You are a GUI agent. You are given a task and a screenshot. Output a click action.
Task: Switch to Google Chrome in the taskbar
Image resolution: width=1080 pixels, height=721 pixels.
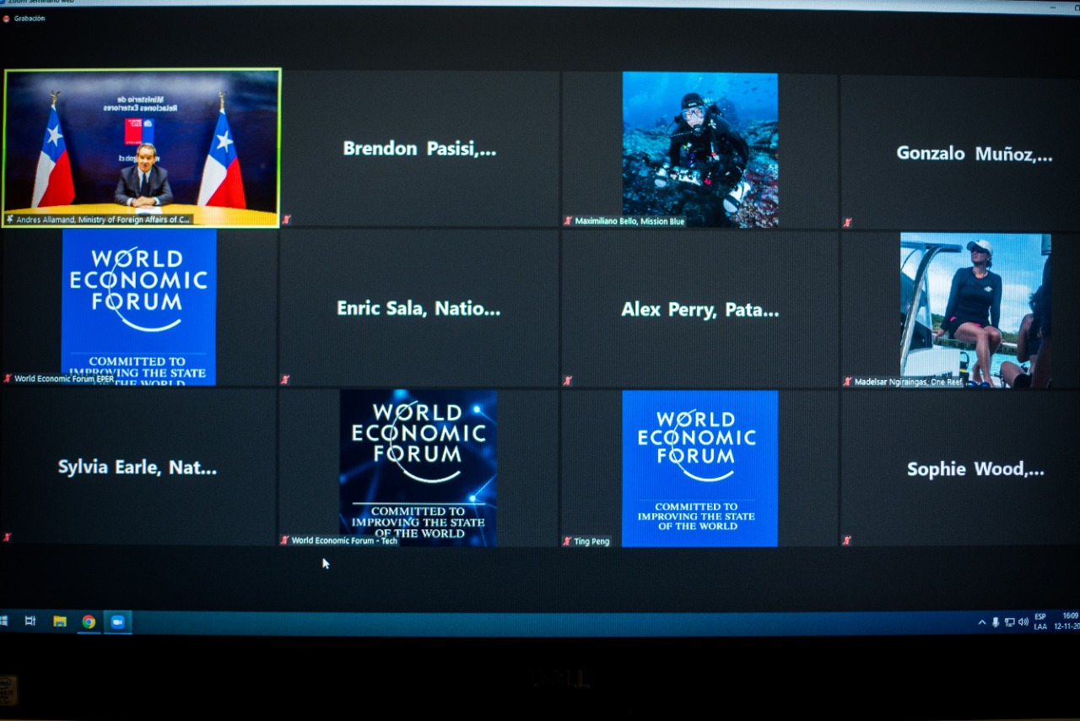click(89, 622)
